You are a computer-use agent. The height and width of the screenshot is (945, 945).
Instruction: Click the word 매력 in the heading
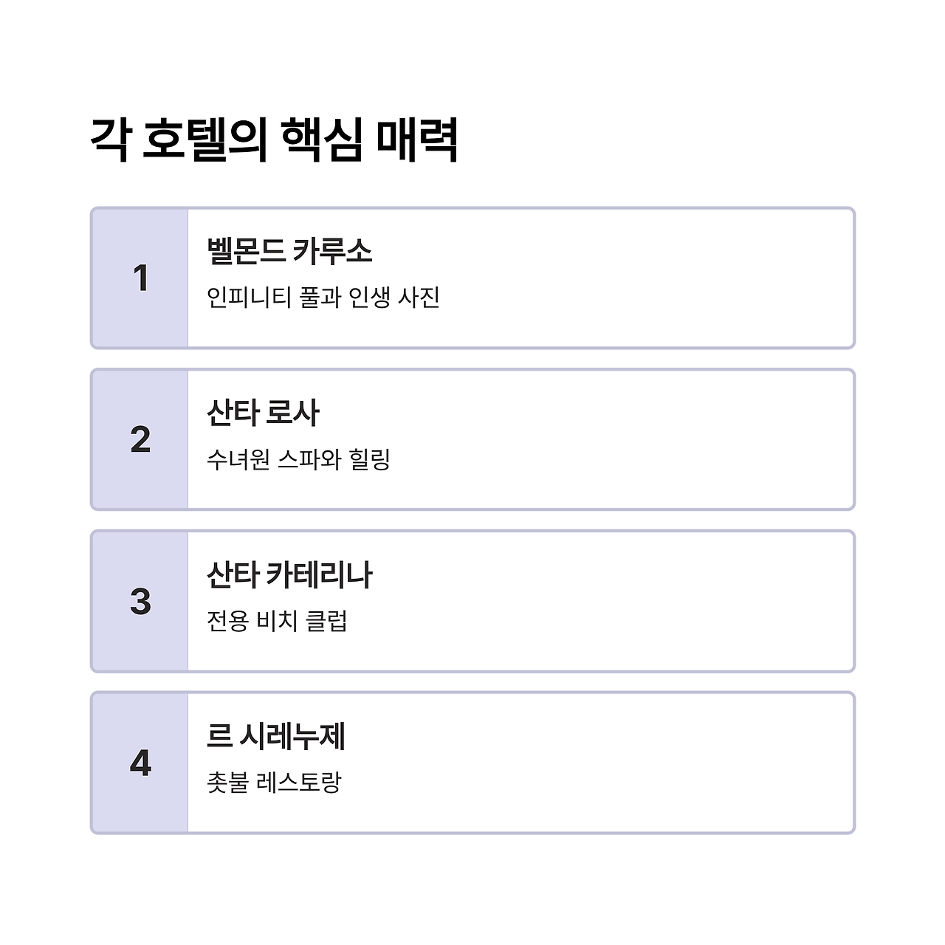tap(417, 140)
